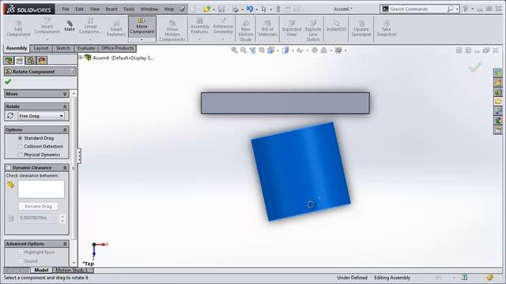Click Take Snapshot tool

pyautogui.click(x=386, y=28)
